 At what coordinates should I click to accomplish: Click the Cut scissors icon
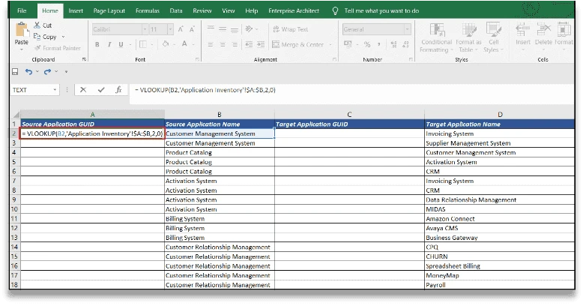coord(37,25)
